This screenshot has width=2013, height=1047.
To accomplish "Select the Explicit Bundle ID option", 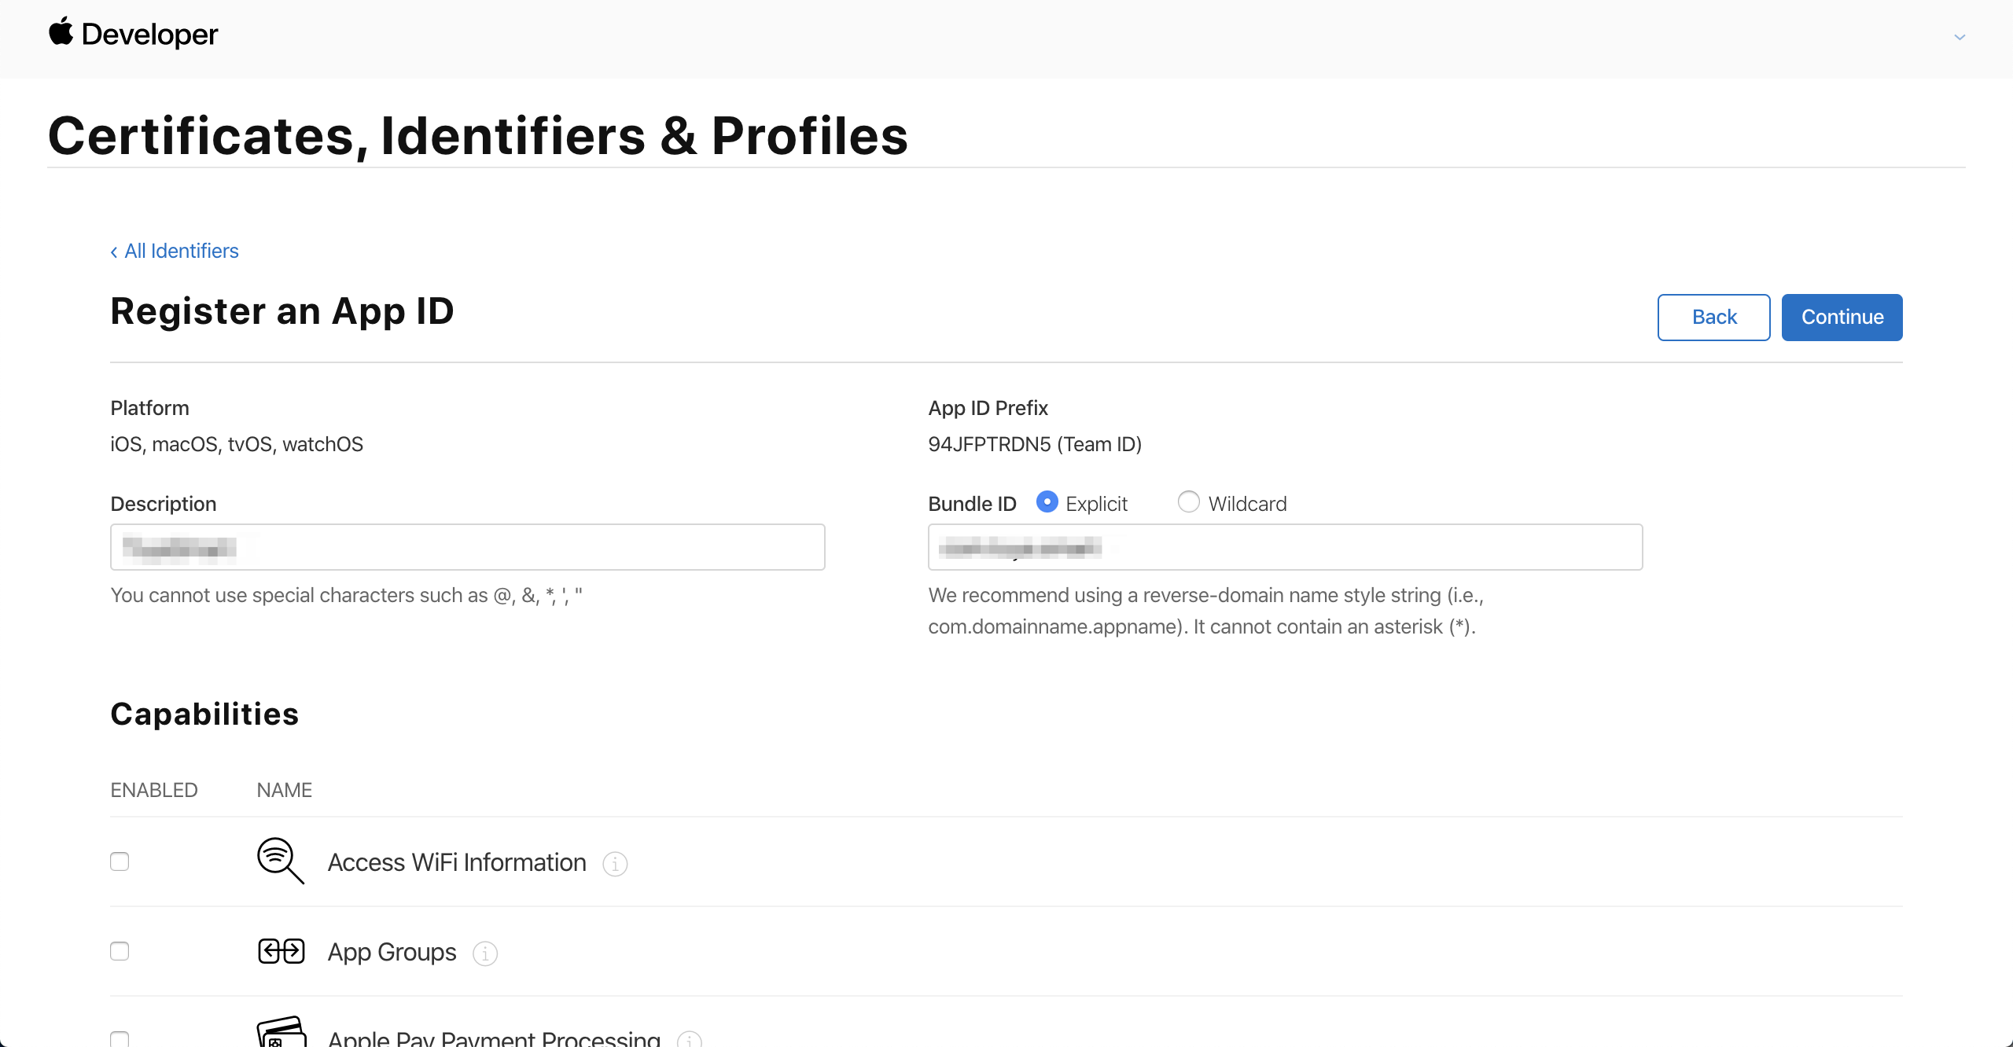I will tap(1047, 502).
